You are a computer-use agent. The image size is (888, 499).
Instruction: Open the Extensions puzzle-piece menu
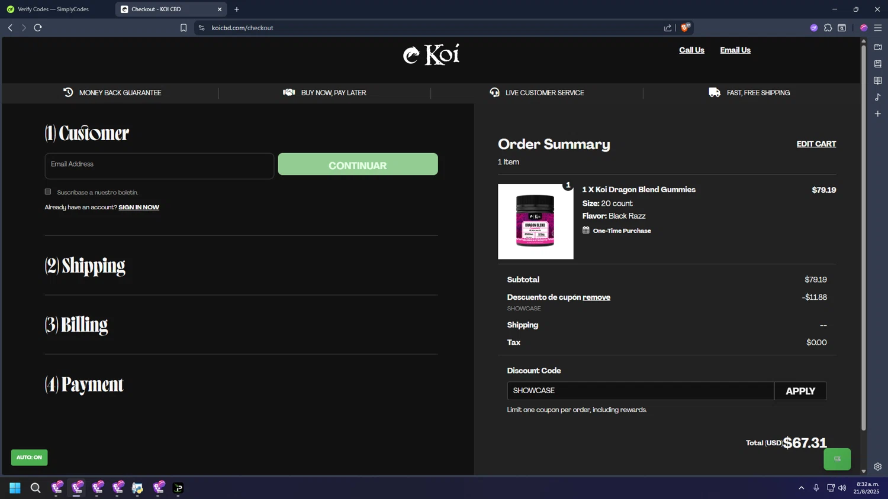coord(828,28)
